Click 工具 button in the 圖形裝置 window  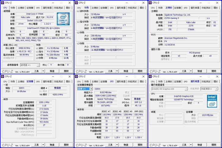pyautogui.click(x=184, y=145)
